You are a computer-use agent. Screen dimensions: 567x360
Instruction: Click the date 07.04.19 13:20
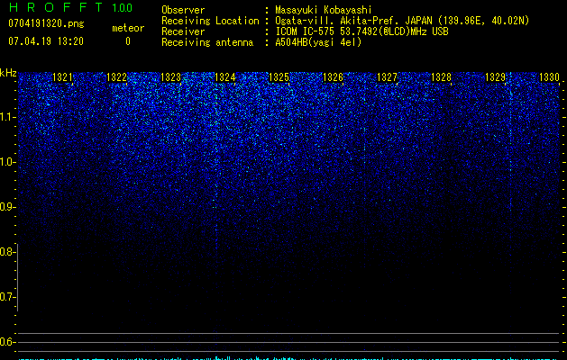tap(46, 41)
